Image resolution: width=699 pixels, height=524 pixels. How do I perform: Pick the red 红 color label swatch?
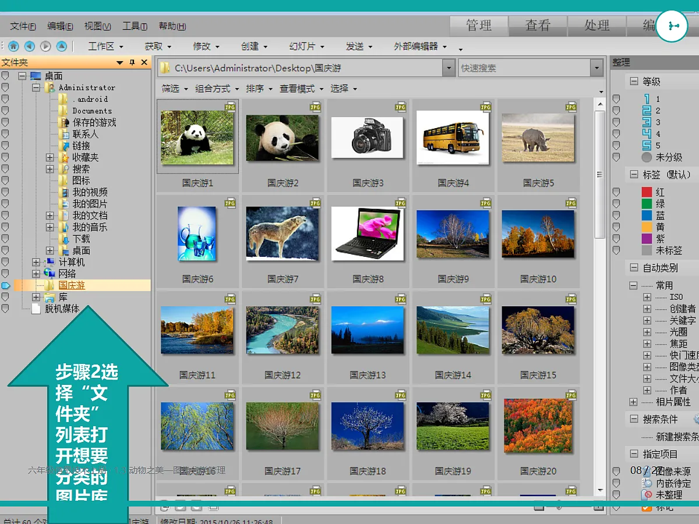click(x=647, y=192)
